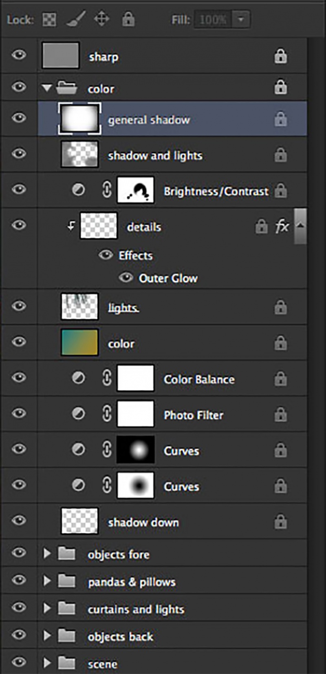Hide the sharp layer
Image resolution: width=326 pixels, height=674 pixels.
point(19,55)
